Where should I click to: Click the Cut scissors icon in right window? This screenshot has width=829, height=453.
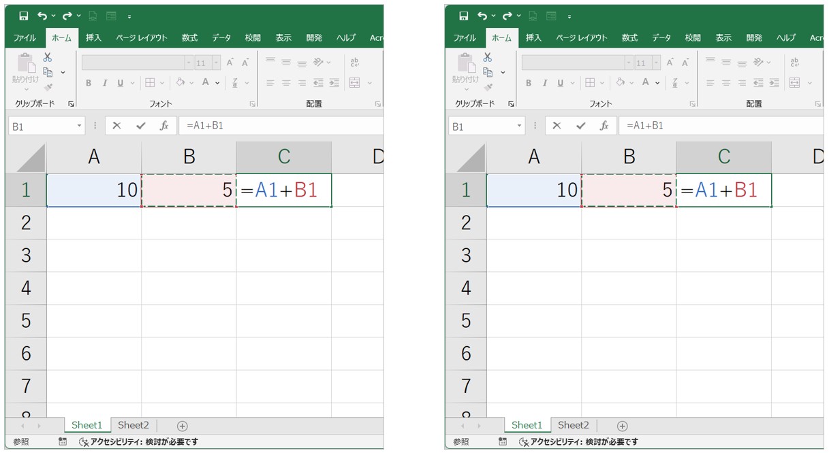pos(488,58)
